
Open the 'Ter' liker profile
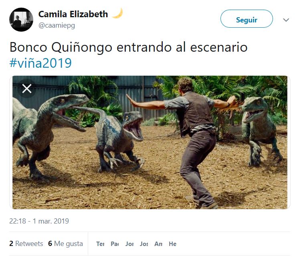tap(100, 244)
